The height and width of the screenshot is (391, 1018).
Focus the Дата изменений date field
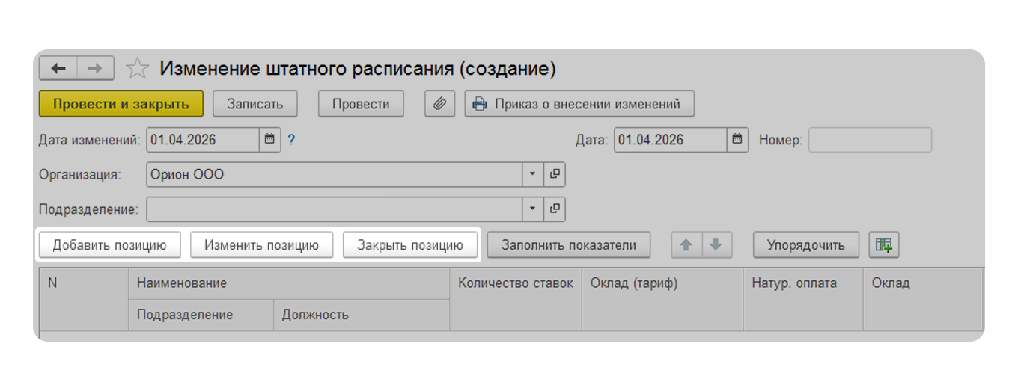204,140
